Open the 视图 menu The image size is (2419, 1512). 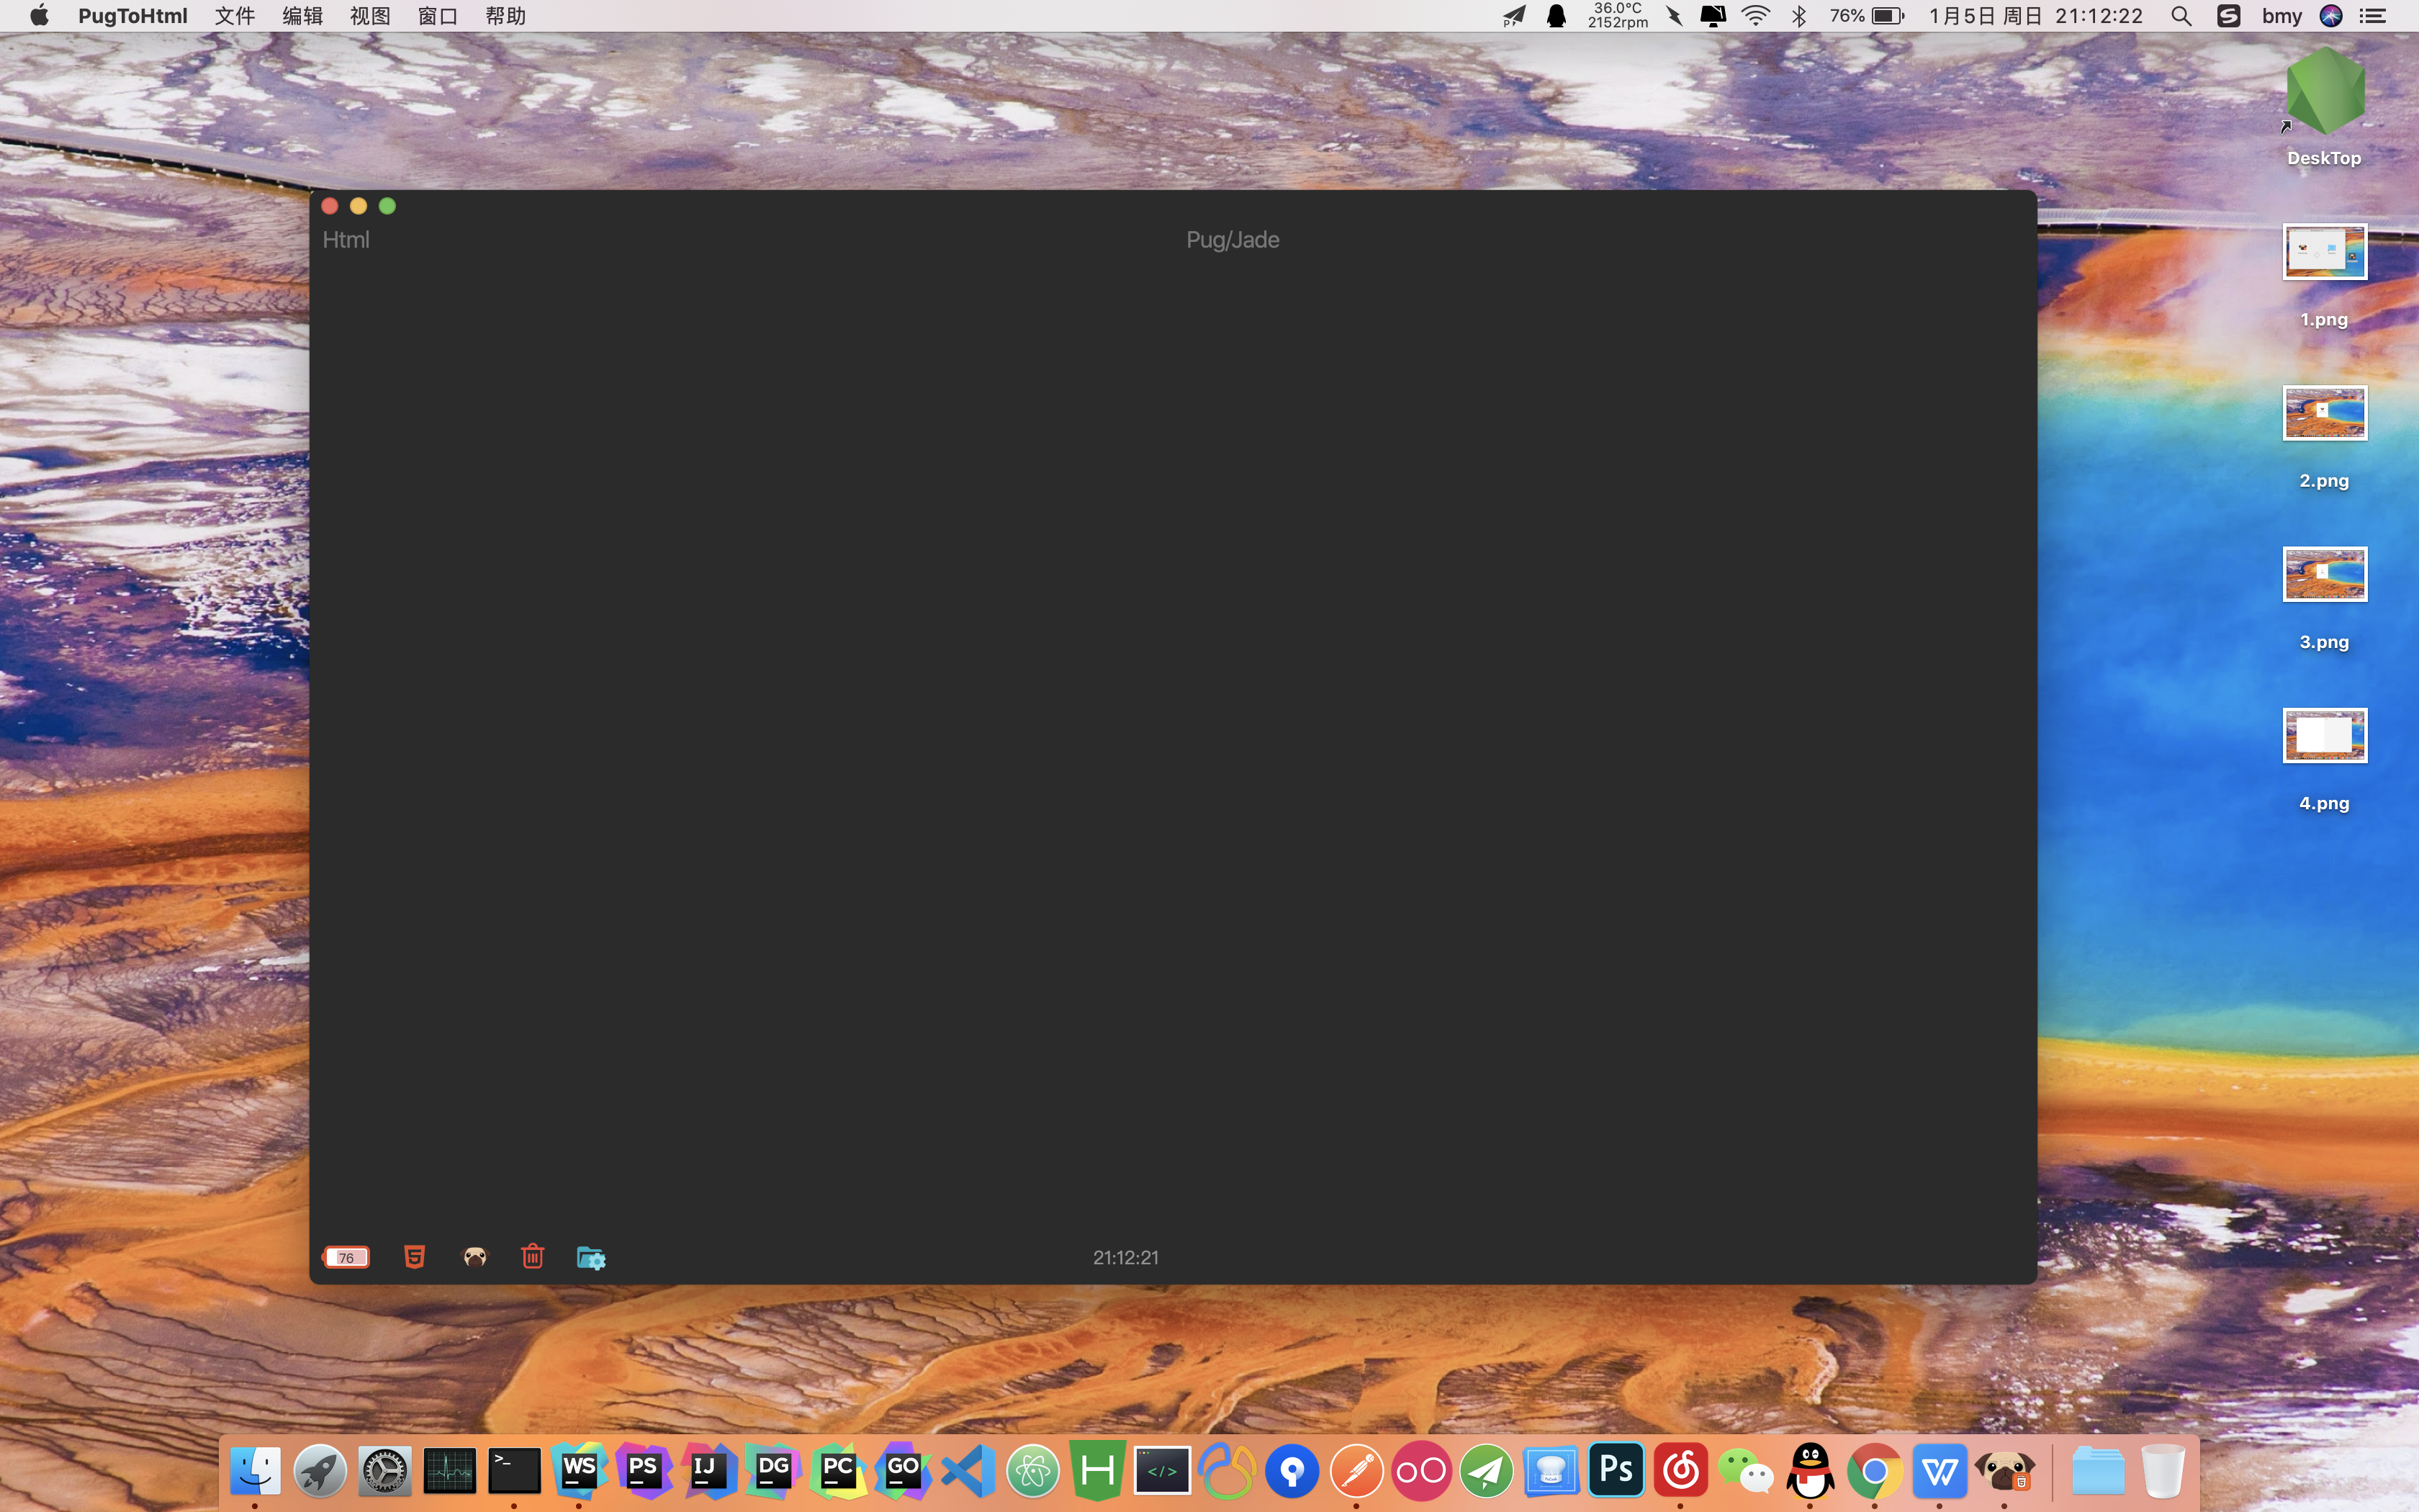pos(370,16)
